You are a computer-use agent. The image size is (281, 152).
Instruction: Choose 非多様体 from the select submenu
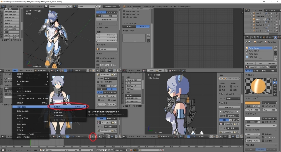tap(68, 107)
